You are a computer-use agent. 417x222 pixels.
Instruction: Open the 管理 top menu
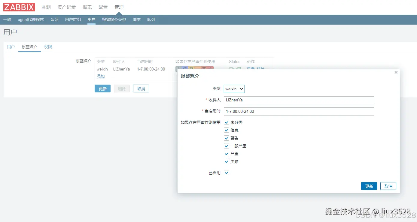(x=119, y=7)
